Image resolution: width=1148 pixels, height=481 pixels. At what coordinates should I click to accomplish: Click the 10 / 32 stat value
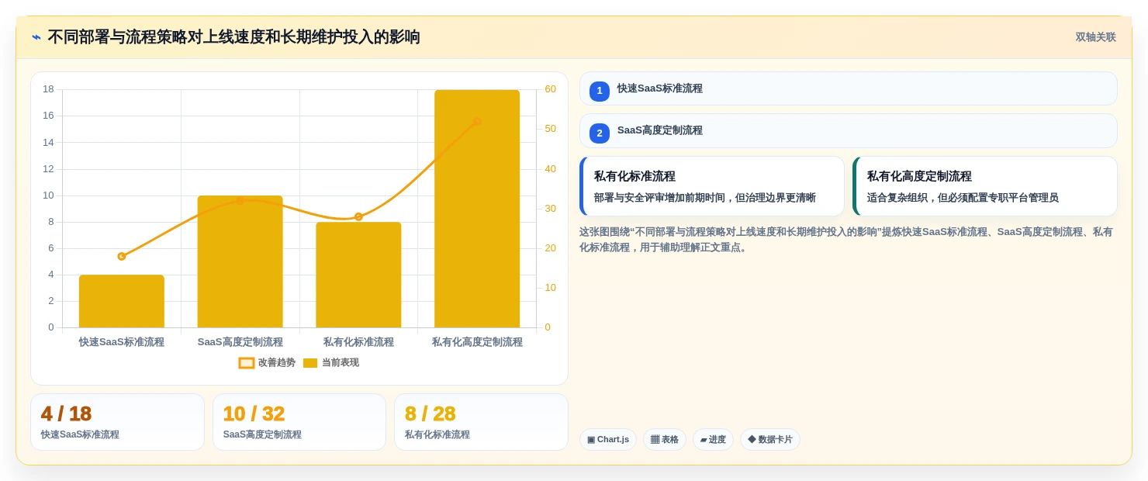click(x=254, y=414)
